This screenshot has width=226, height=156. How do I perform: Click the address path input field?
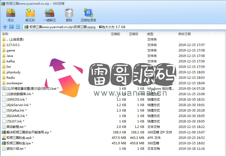(124, 27)
